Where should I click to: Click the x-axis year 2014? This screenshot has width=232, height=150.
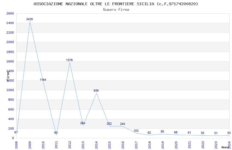pyautogui.click(x=96, y=145)
